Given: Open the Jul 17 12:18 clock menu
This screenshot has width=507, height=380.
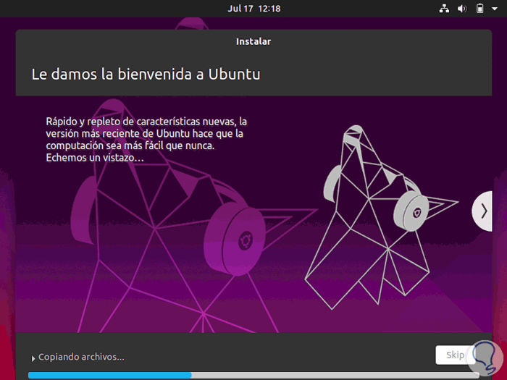Looking at the screenshot, I should [253, 9].
